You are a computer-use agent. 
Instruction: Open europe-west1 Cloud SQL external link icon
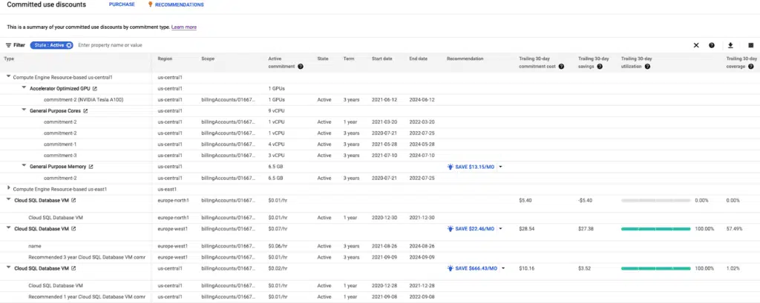[73, 228]
